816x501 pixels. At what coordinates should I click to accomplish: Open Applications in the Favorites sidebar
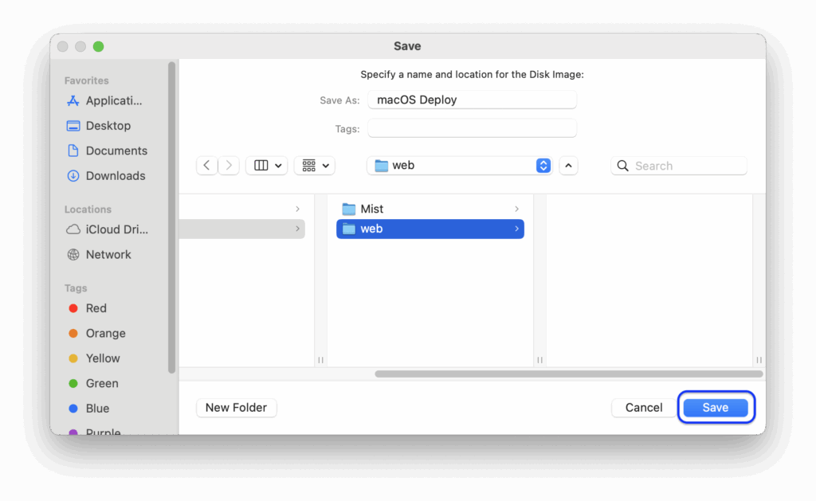pos(104,101)
